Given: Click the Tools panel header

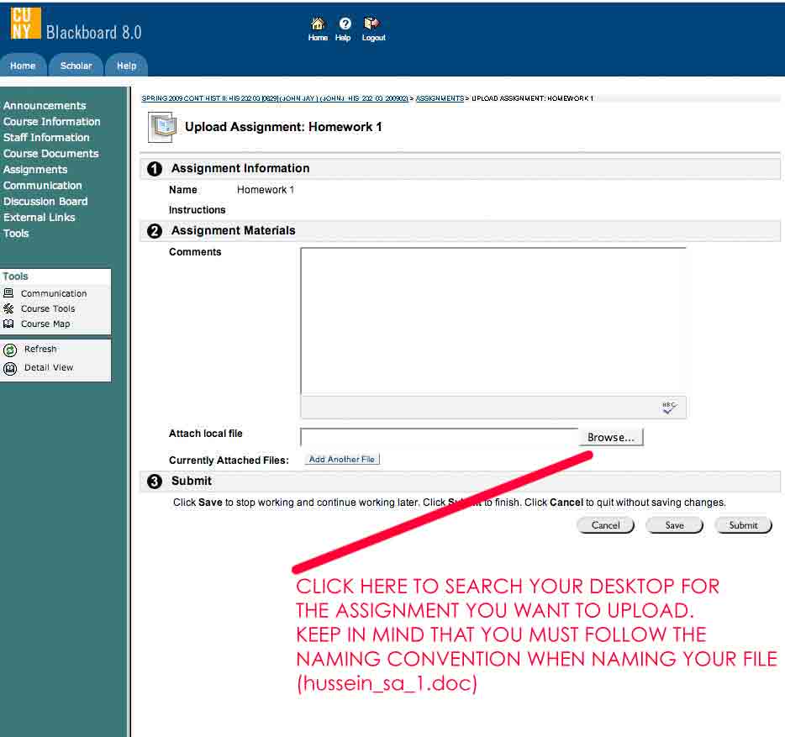Looking at the screenshot, I should pyautogui.click(x=55, y=276).
